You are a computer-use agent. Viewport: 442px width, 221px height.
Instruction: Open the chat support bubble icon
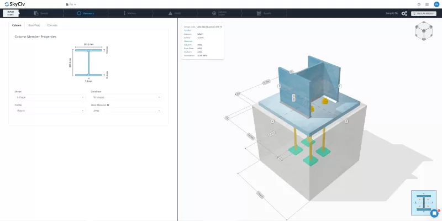(434, 213)
